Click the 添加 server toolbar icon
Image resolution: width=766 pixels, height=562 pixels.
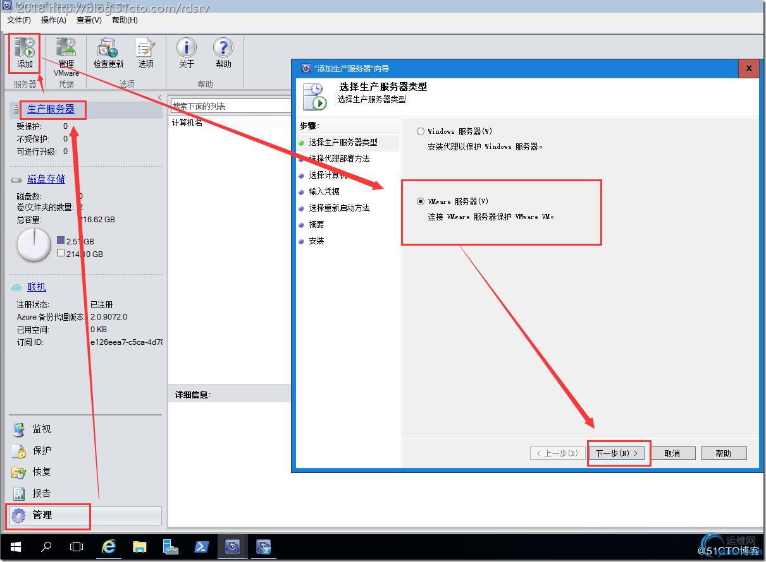(25, 54)
